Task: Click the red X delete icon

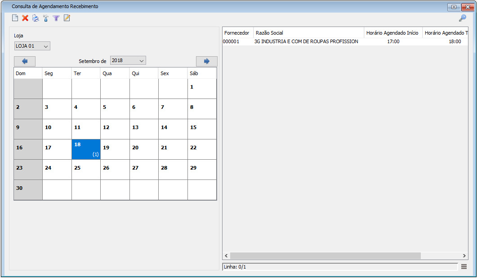Action: tap(25, 18)
